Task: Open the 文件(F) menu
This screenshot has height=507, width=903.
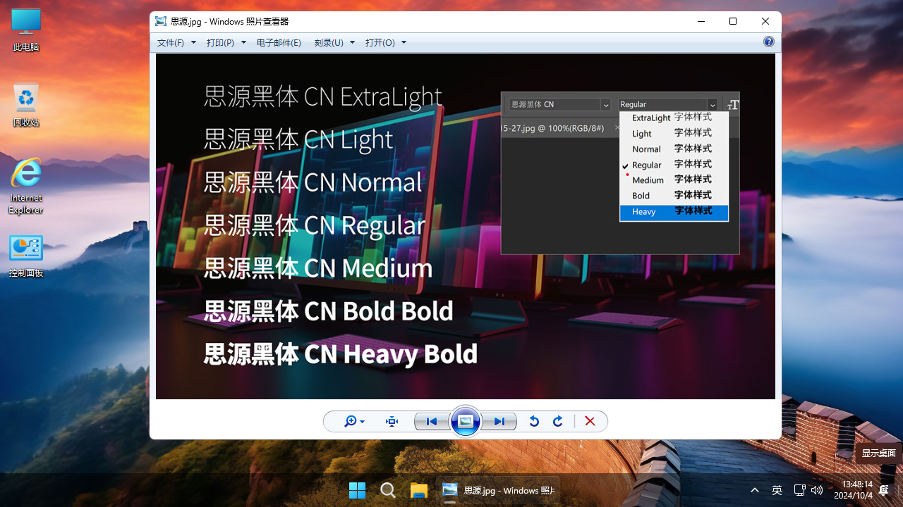Action: tap(176, 42)
